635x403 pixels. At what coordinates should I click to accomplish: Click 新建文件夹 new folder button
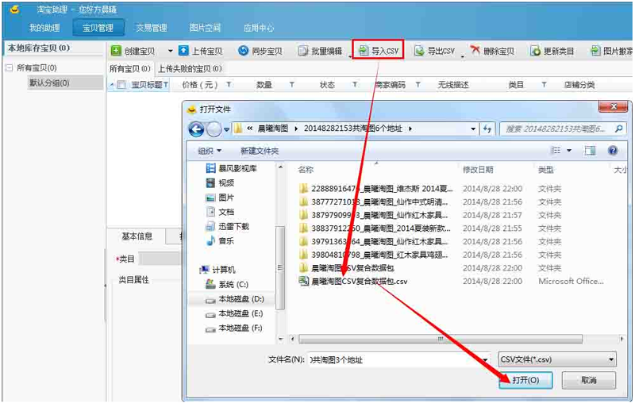(x=260, y=151)
